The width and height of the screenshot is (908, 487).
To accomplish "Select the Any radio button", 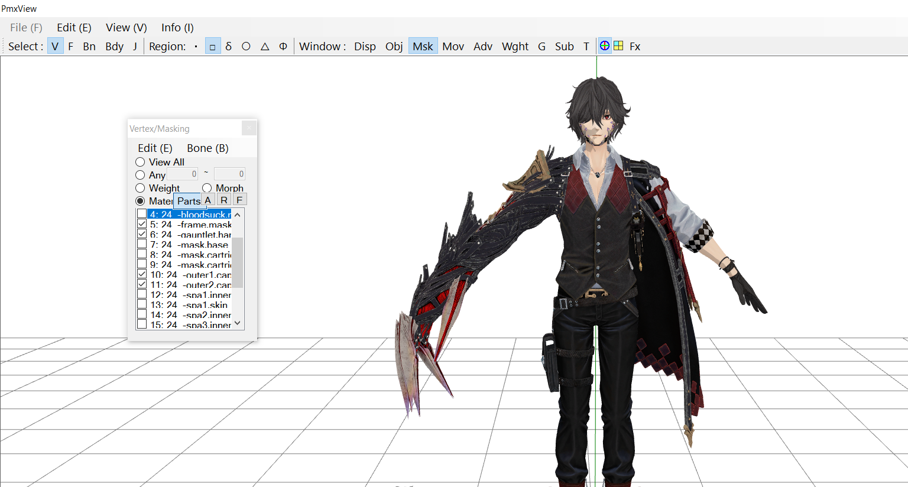I will (x=140, y=175).
